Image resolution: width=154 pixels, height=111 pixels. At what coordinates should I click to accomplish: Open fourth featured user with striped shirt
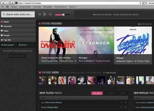click(x=72, y=80)
